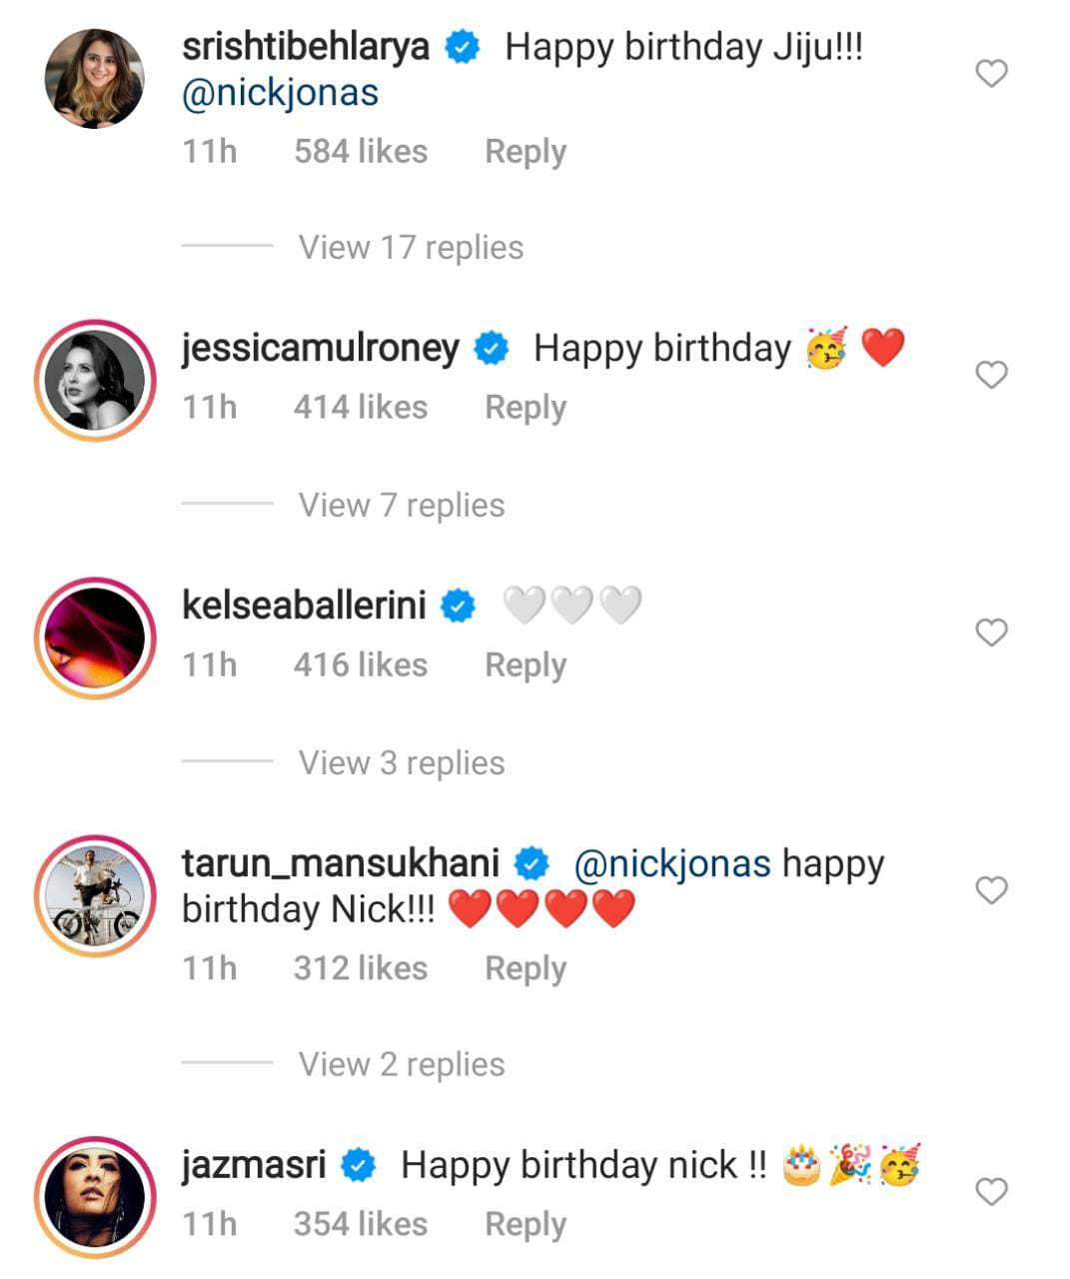Open srishtibehlarya's profile picture
The image size is (1070, 1279).
click(x=95, y=79)
